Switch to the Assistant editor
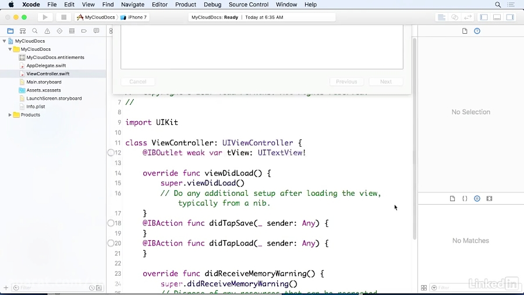This screenshot has width=524, height=295. pyautogui.click(x=455, y=17)
